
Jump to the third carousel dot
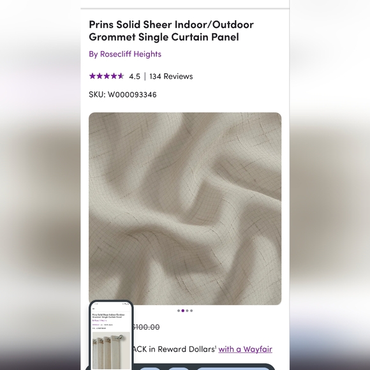tap(187, 311)
